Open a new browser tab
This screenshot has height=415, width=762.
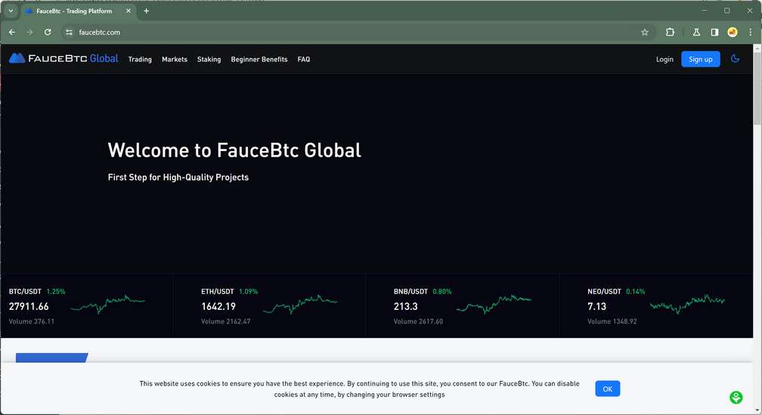tap(147, 11)
